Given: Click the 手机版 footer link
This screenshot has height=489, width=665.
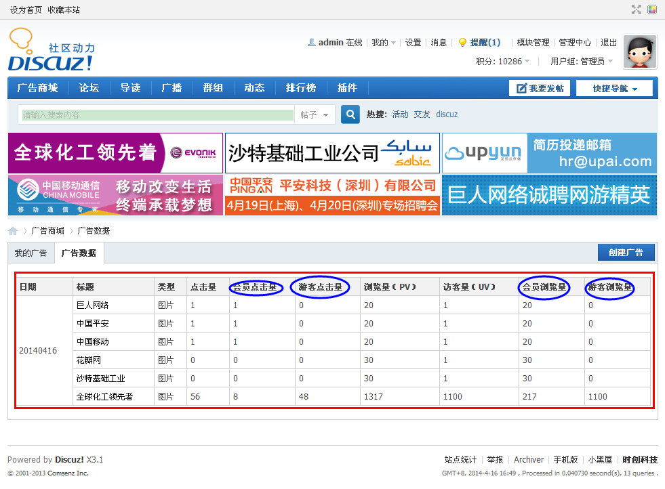Looking at the screenshot, I should point(566,460).
